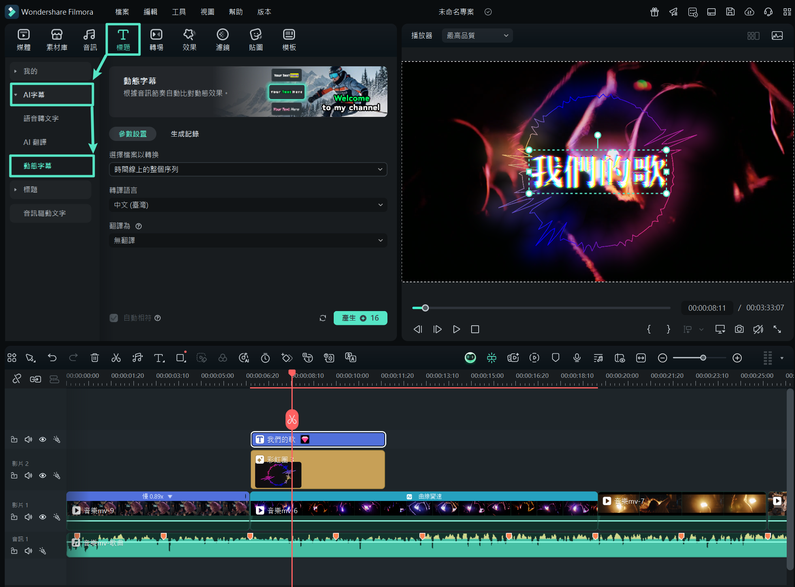Open the 時間線上的整個序列 dropdown
Viewport: 795px width, 587px height.
pos(248,169)
